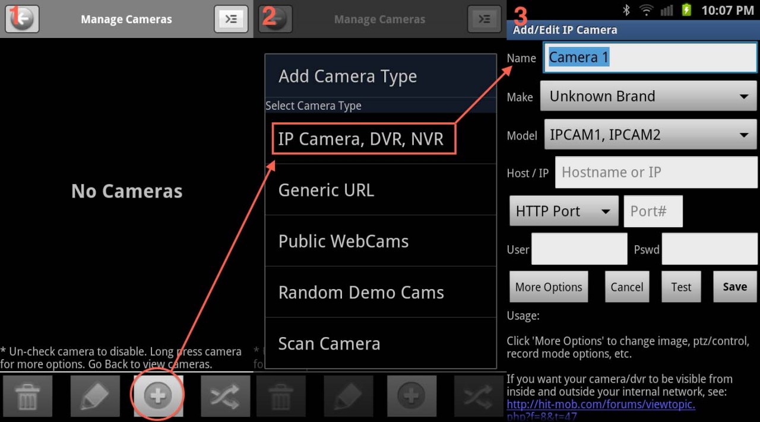The height and width of the screenshot is (422, 760).
Task: Select the trash delete camera icon in bottom toolbar
Action: (27, 395)
